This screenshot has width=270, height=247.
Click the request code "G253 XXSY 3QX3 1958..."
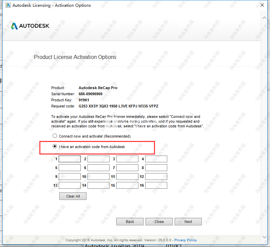[x=118, y=106]
